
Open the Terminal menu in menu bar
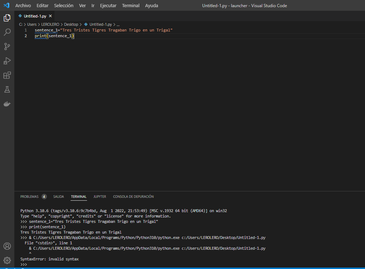pos(131,6)
